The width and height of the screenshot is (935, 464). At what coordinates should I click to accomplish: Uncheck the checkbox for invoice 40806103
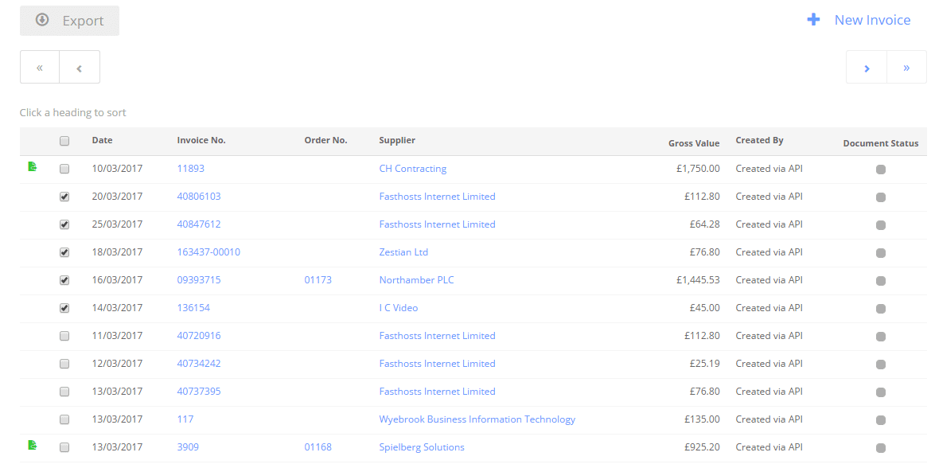click(x=64, y=197)
